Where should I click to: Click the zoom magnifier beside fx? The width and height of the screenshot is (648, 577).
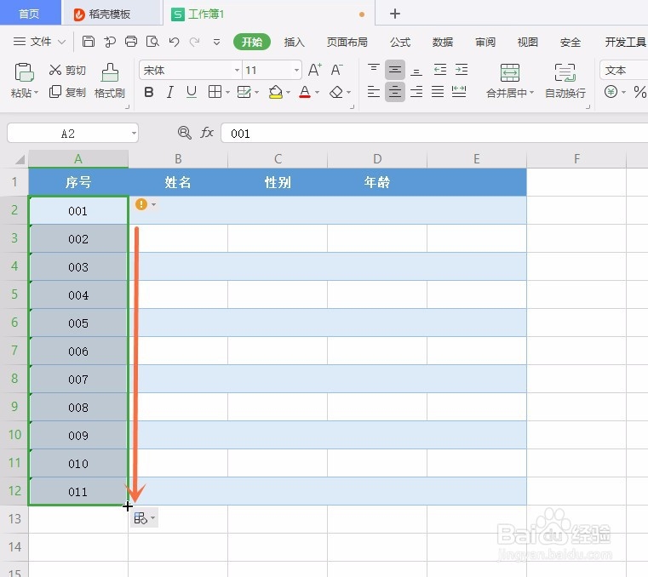click(x=184, y=133)
